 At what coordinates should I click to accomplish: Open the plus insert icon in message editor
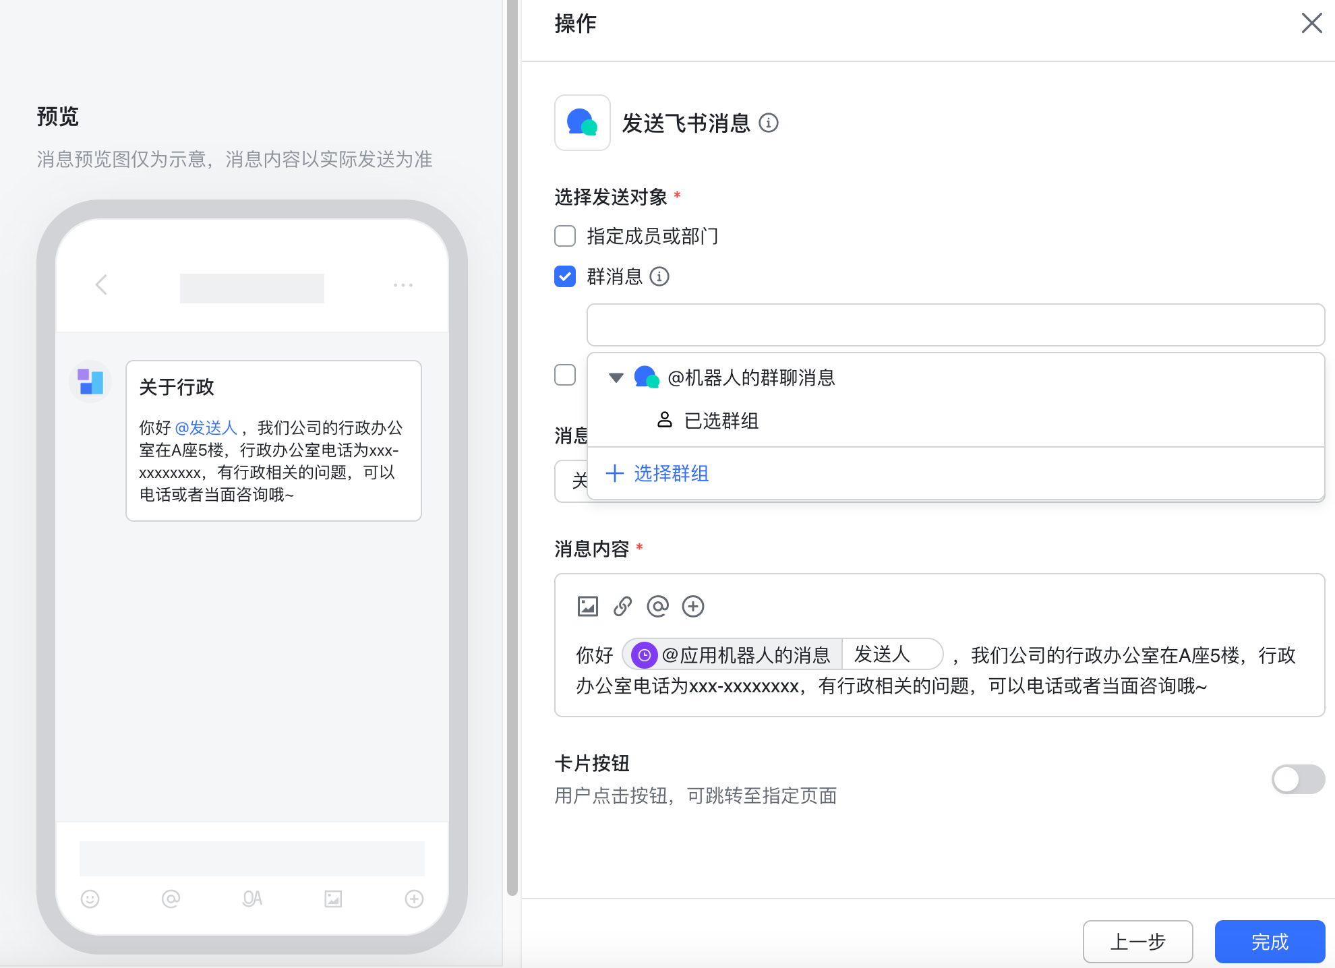(692, 606)
